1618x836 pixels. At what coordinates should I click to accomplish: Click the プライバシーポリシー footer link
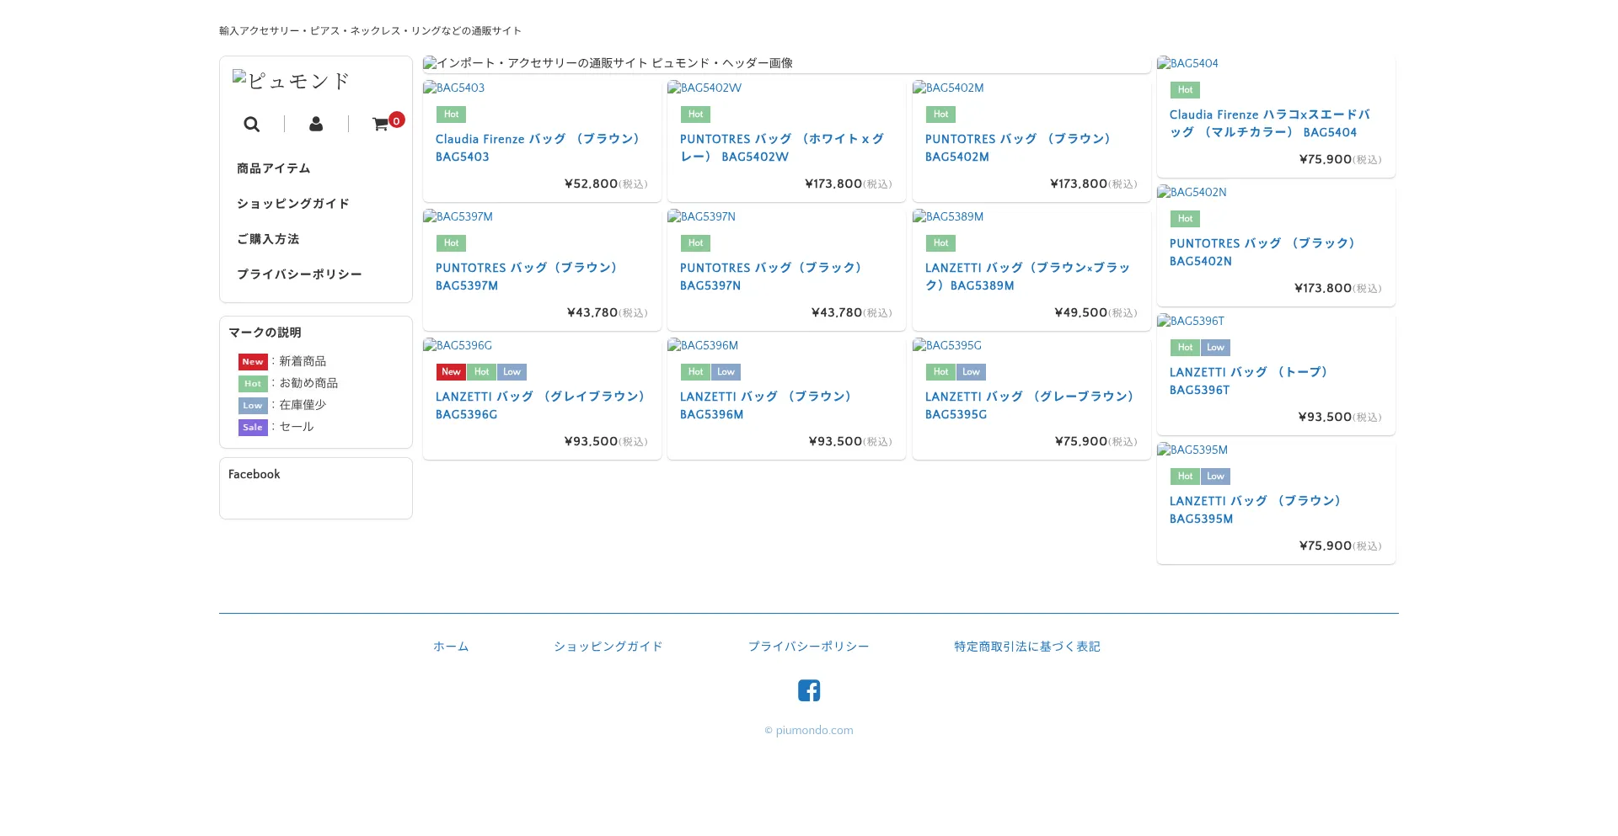809,647
